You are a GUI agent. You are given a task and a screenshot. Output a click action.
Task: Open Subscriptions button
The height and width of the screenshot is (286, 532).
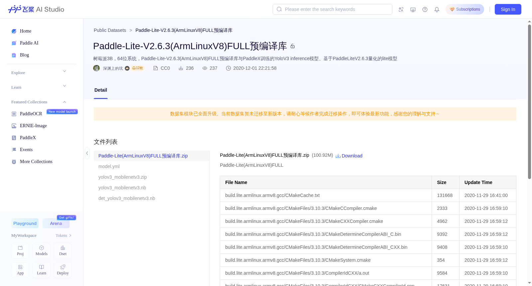465,9
